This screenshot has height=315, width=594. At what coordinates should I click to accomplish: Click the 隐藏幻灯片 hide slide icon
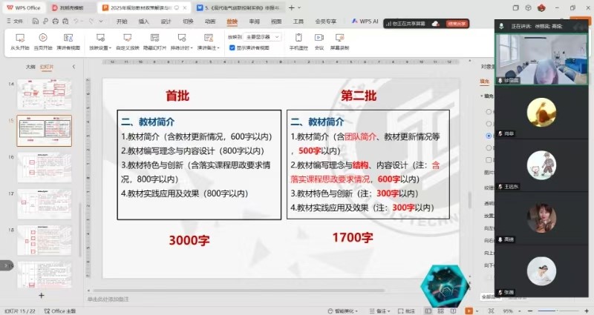[154, 41]
